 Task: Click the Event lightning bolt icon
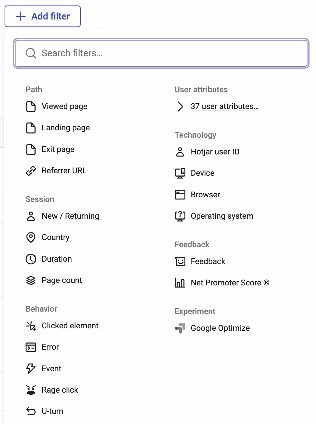click(x=31, y=369)
